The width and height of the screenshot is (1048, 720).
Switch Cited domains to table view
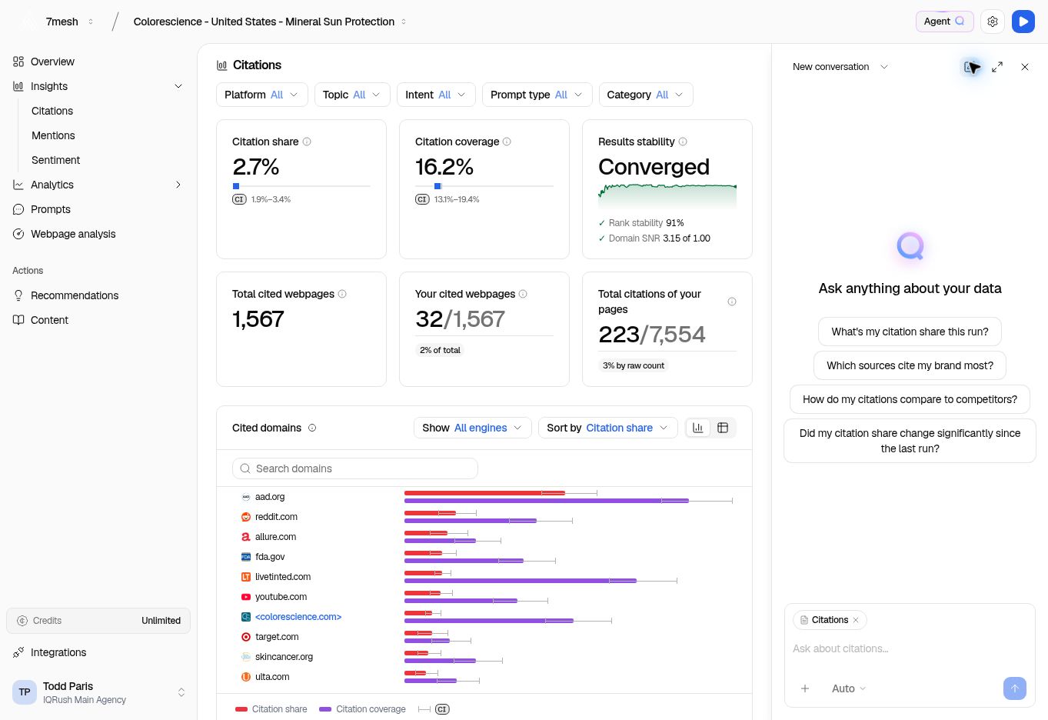click(x=723, y=428)
